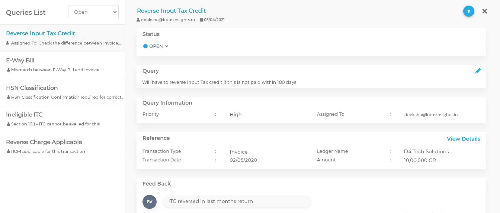Edit the query with pencil icon
This screenshot has width=500, height=213.
pos(478,71)
